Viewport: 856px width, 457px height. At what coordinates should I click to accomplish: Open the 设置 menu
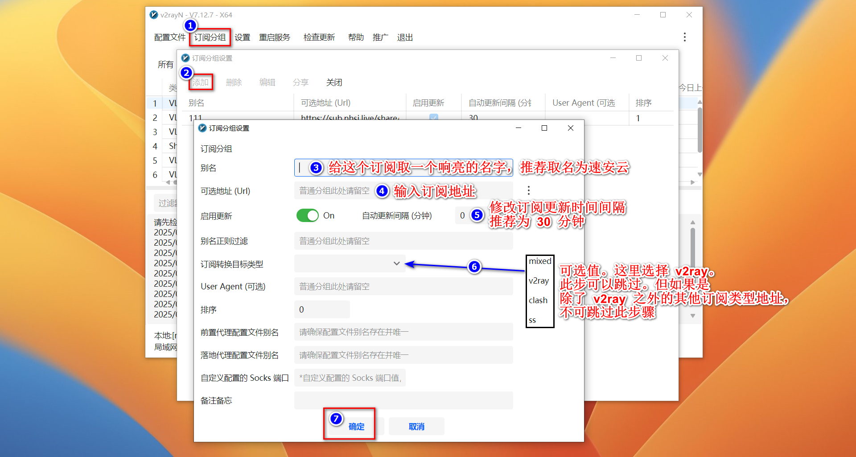(242, 37)
